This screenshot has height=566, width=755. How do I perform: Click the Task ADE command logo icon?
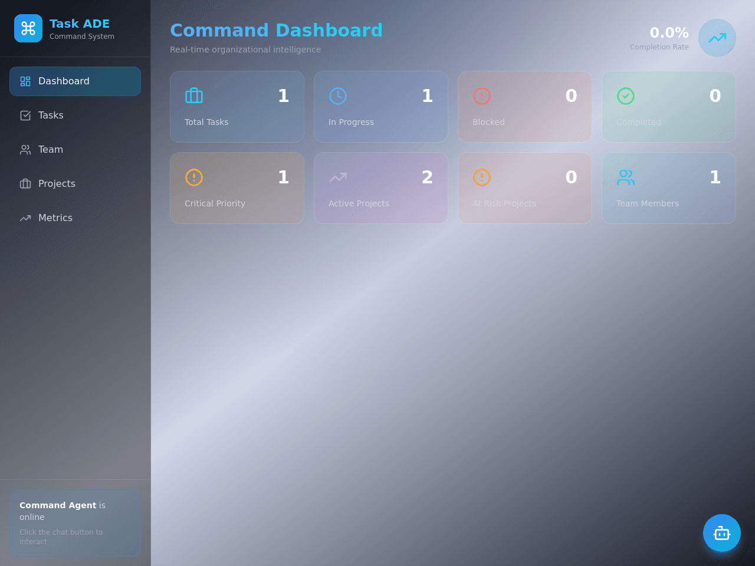pos(28,28)
